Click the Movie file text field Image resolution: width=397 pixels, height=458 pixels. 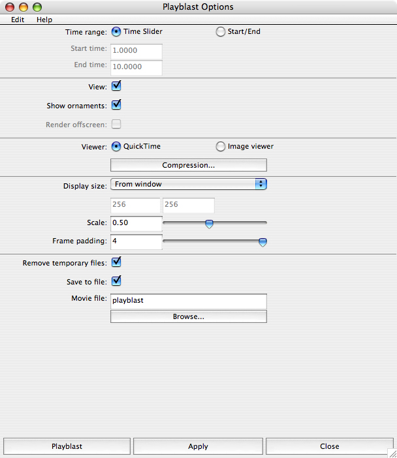188,301
